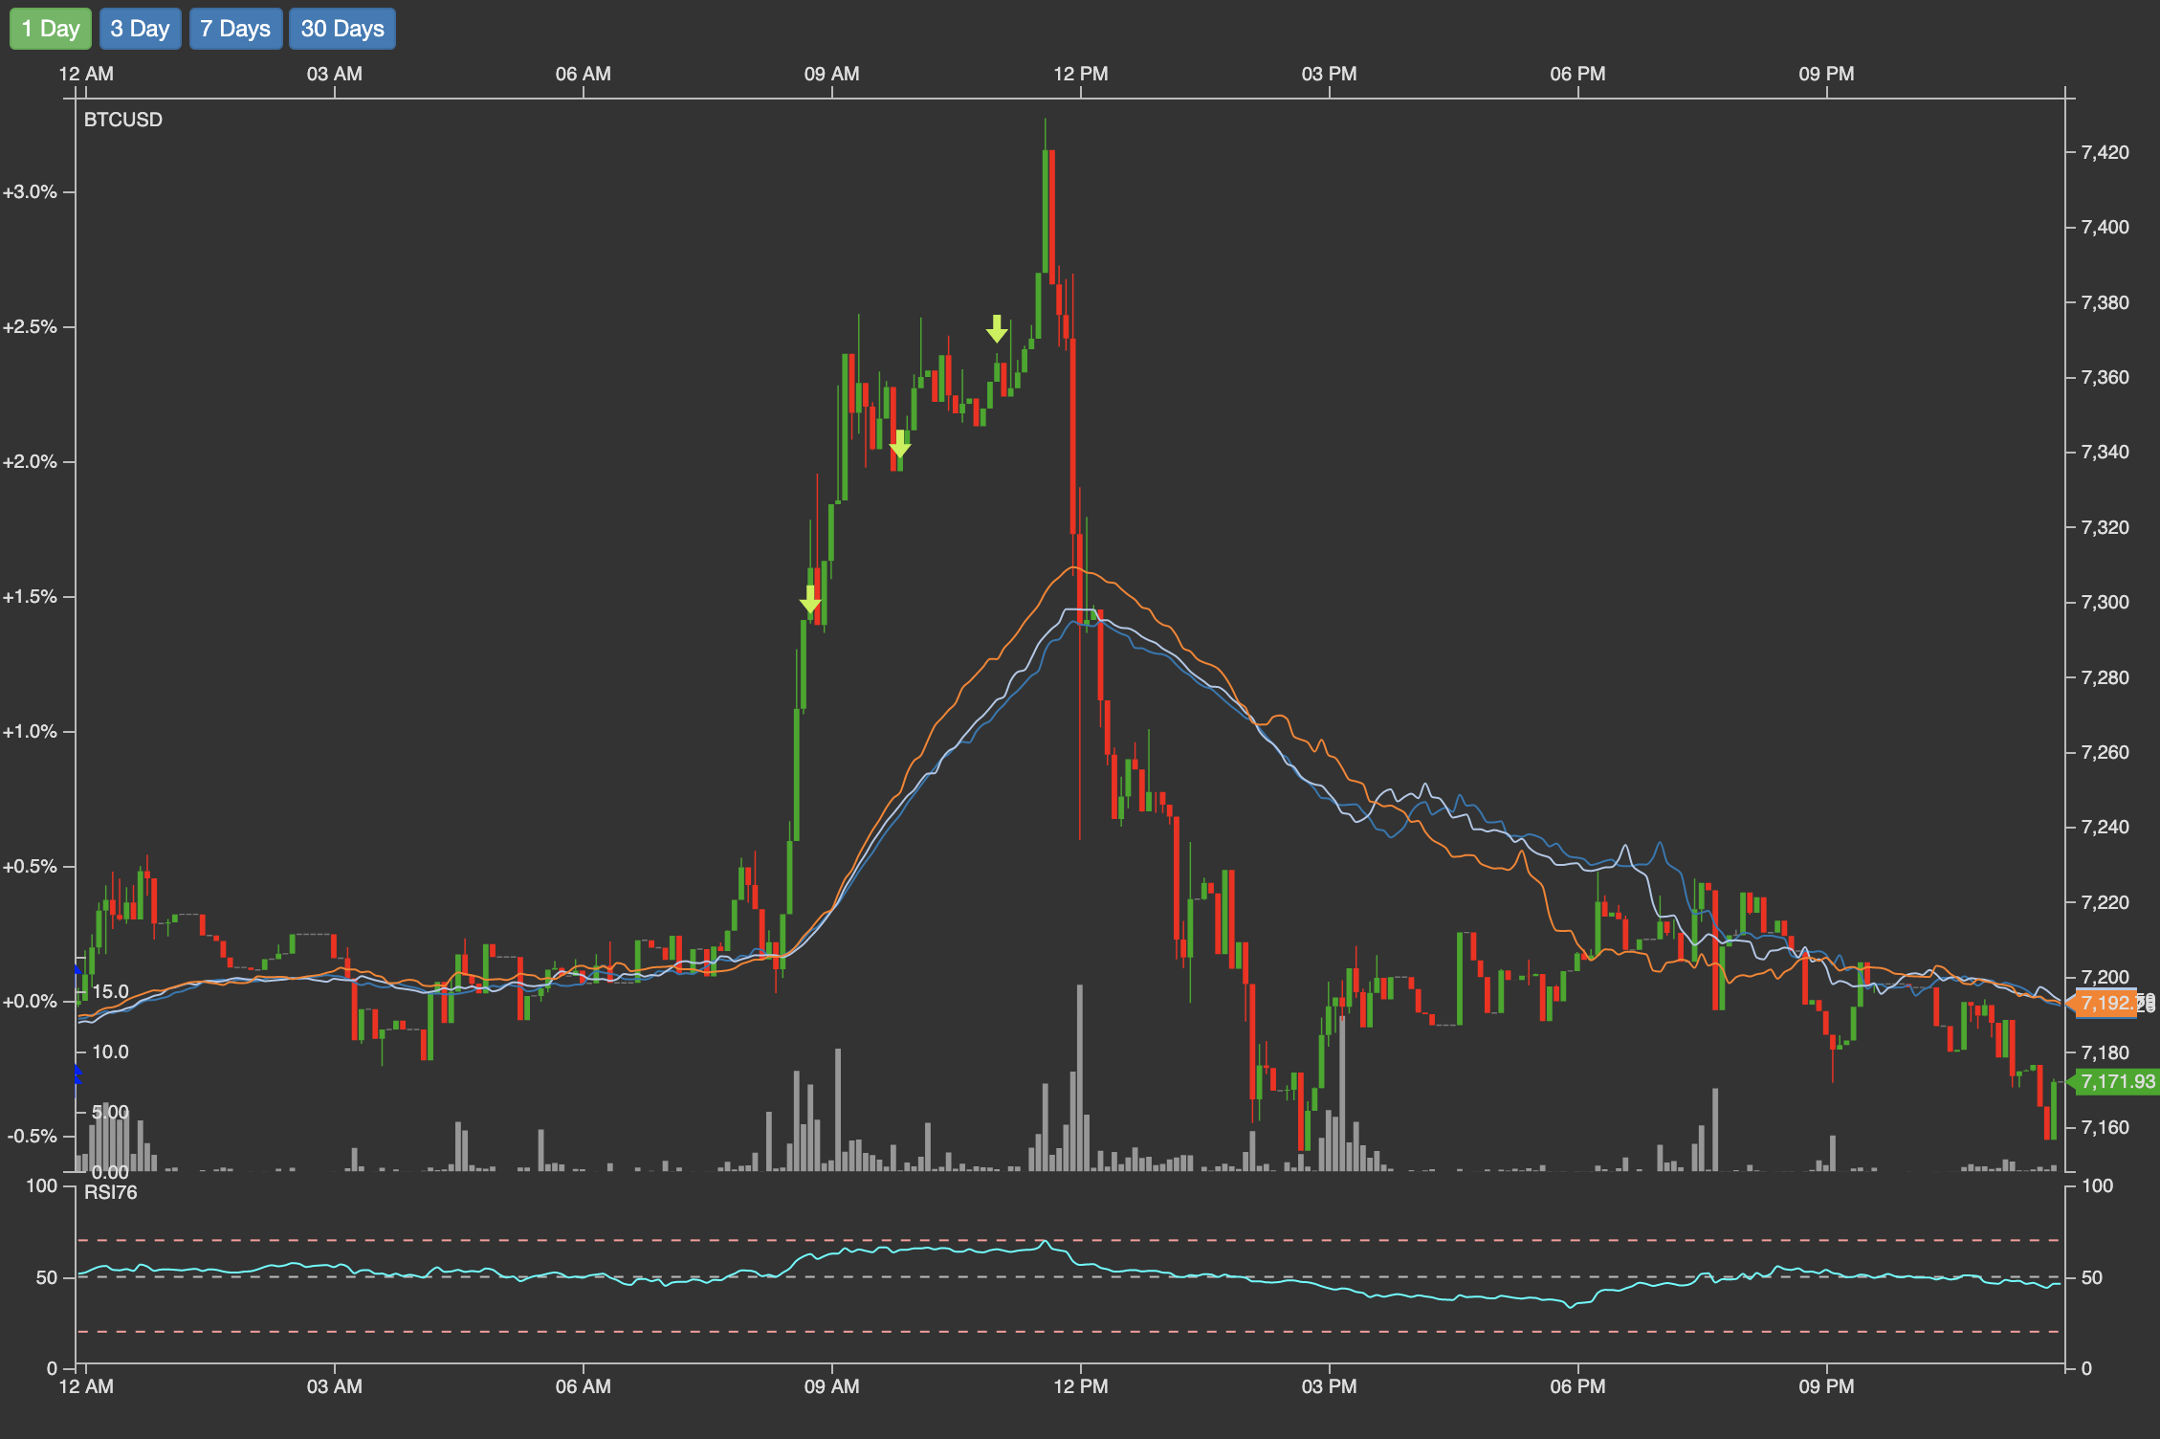Click the 15.0 volume scale label
The height and width of the screenshot is (1439, 2160).
click(x=110, y=991)
